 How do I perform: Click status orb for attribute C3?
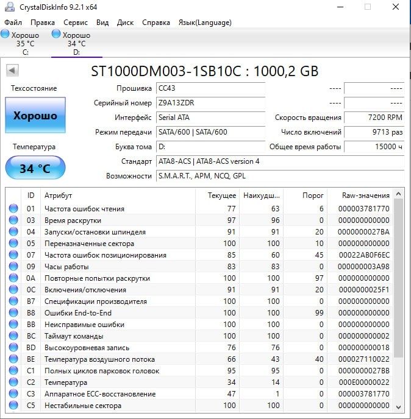pos(13,394)
